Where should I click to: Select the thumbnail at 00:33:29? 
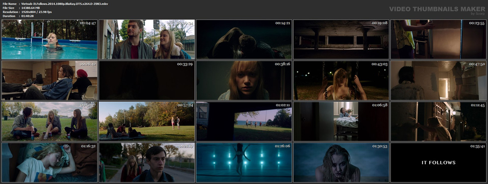[147, 80]
